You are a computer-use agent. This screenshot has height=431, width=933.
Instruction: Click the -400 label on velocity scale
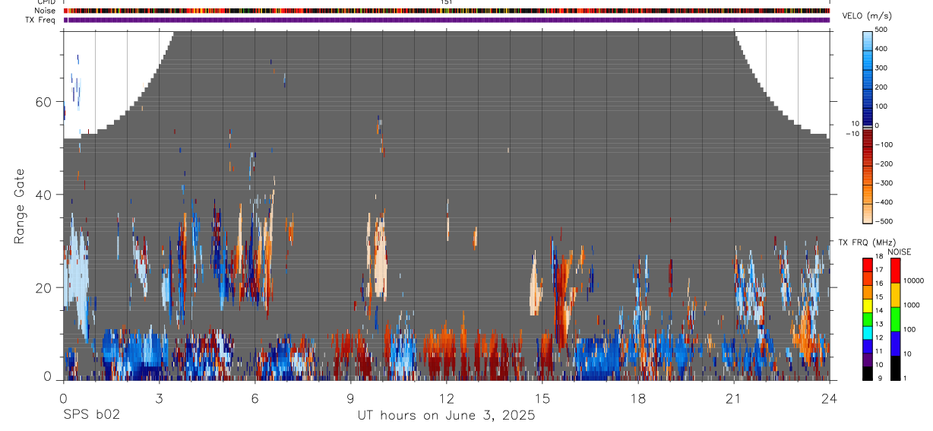tap(883, 202)
